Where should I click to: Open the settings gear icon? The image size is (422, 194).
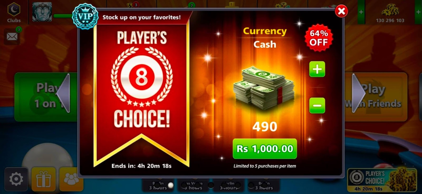16,179
